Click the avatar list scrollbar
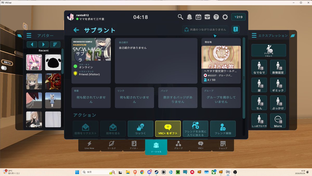Viewport: 312px width, 176px height. (62, 61)
